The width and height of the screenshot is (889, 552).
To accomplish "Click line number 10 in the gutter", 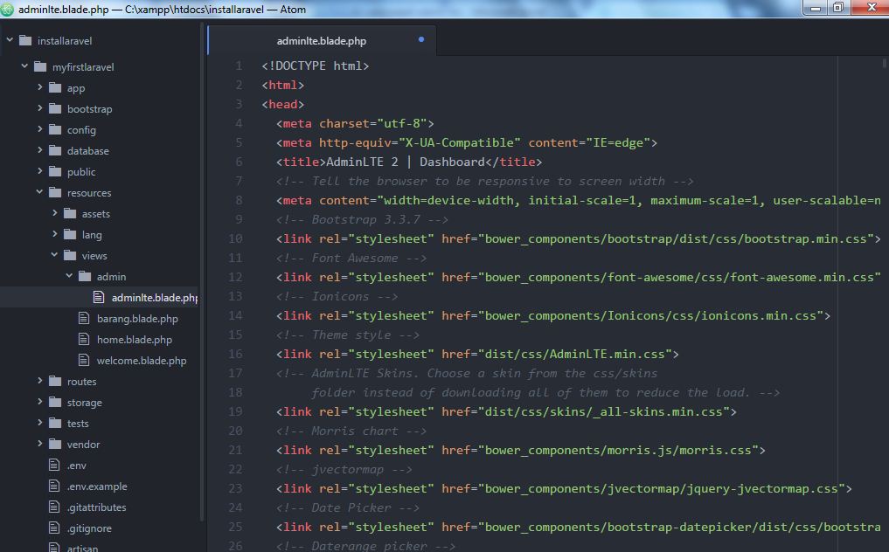I will [x=235, y=238].
